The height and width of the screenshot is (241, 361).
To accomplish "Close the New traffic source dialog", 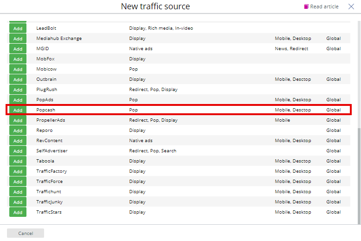I will [x=351, y=7].
